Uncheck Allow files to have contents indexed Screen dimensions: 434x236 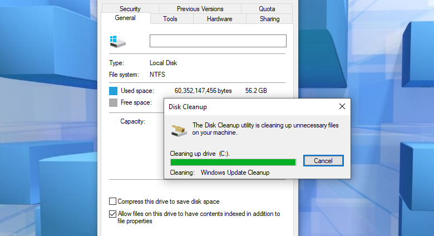click(x=112, y=214)
